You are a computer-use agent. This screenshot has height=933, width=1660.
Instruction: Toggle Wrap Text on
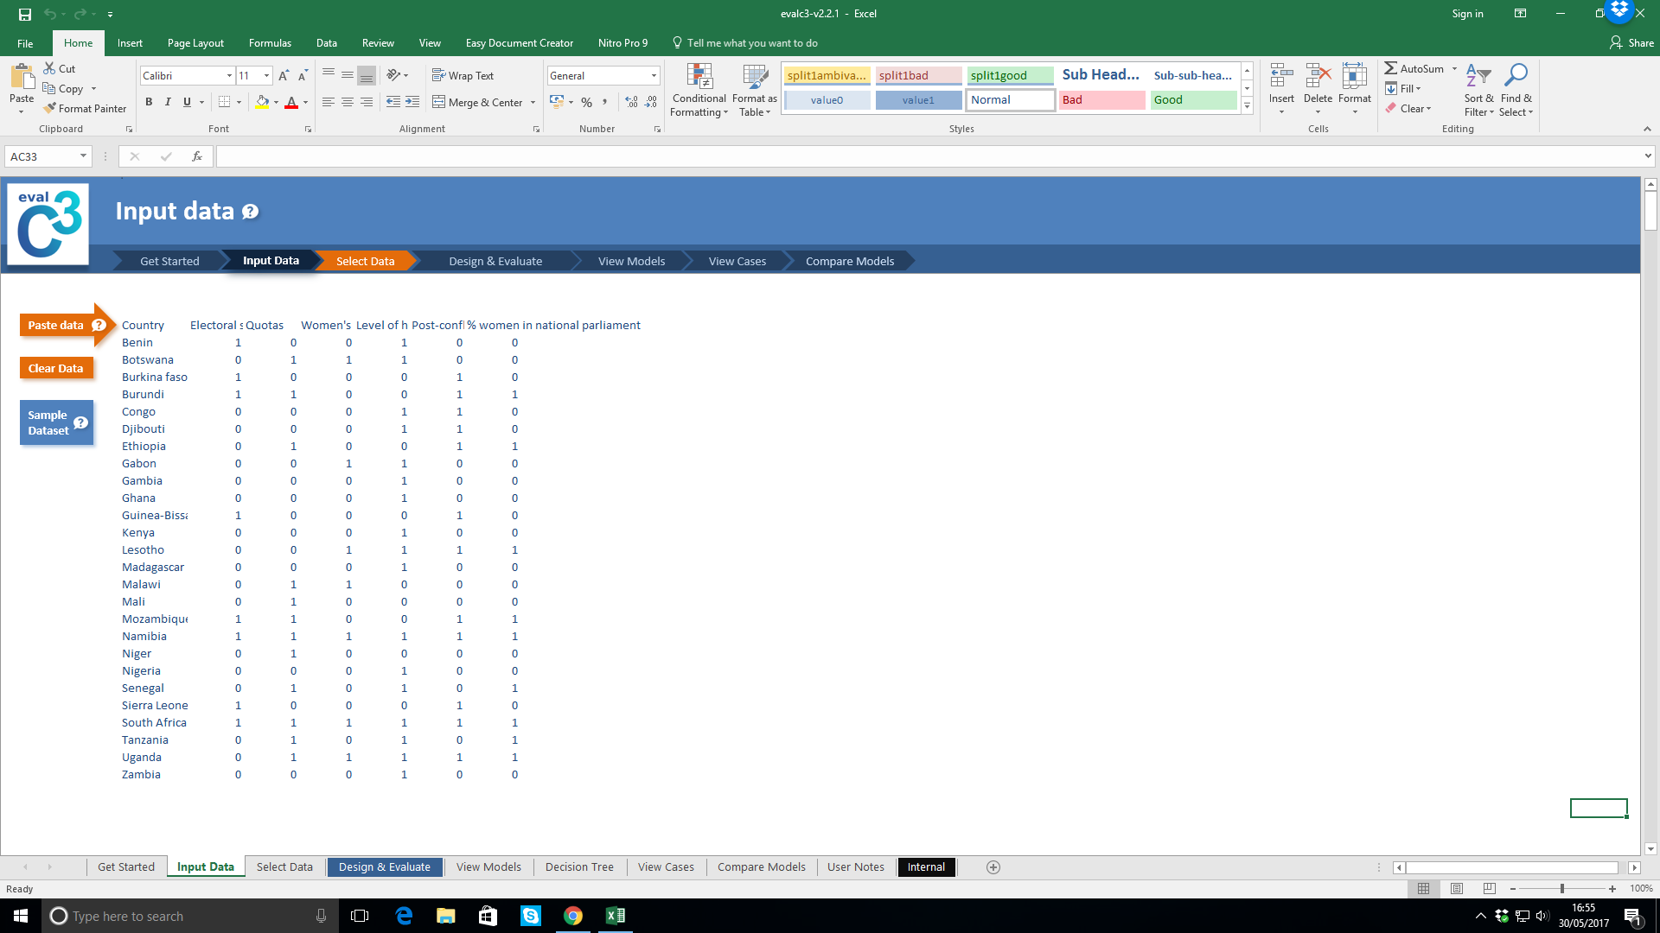point(463,76)
